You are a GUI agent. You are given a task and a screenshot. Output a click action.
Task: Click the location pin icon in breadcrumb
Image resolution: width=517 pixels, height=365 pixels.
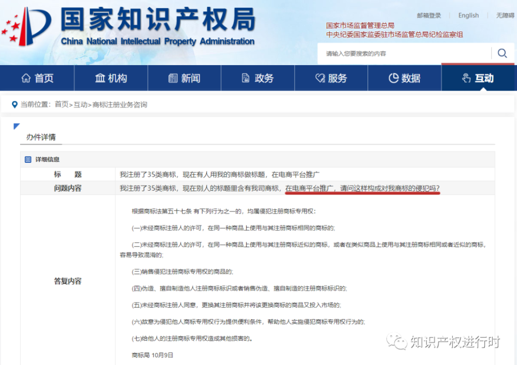[14, 104]
